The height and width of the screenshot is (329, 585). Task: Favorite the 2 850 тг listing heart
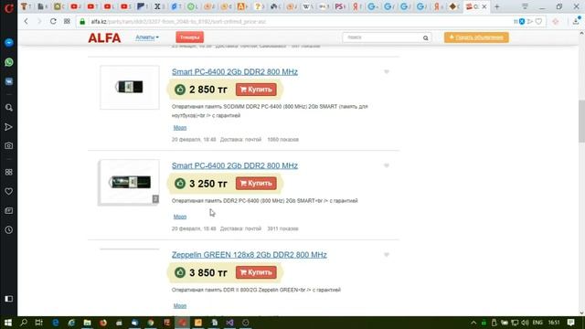tap(387, 71)
